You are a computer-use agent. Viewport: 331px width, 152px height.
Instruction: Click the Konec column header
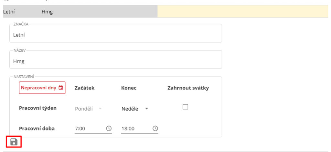pos(129,88)
